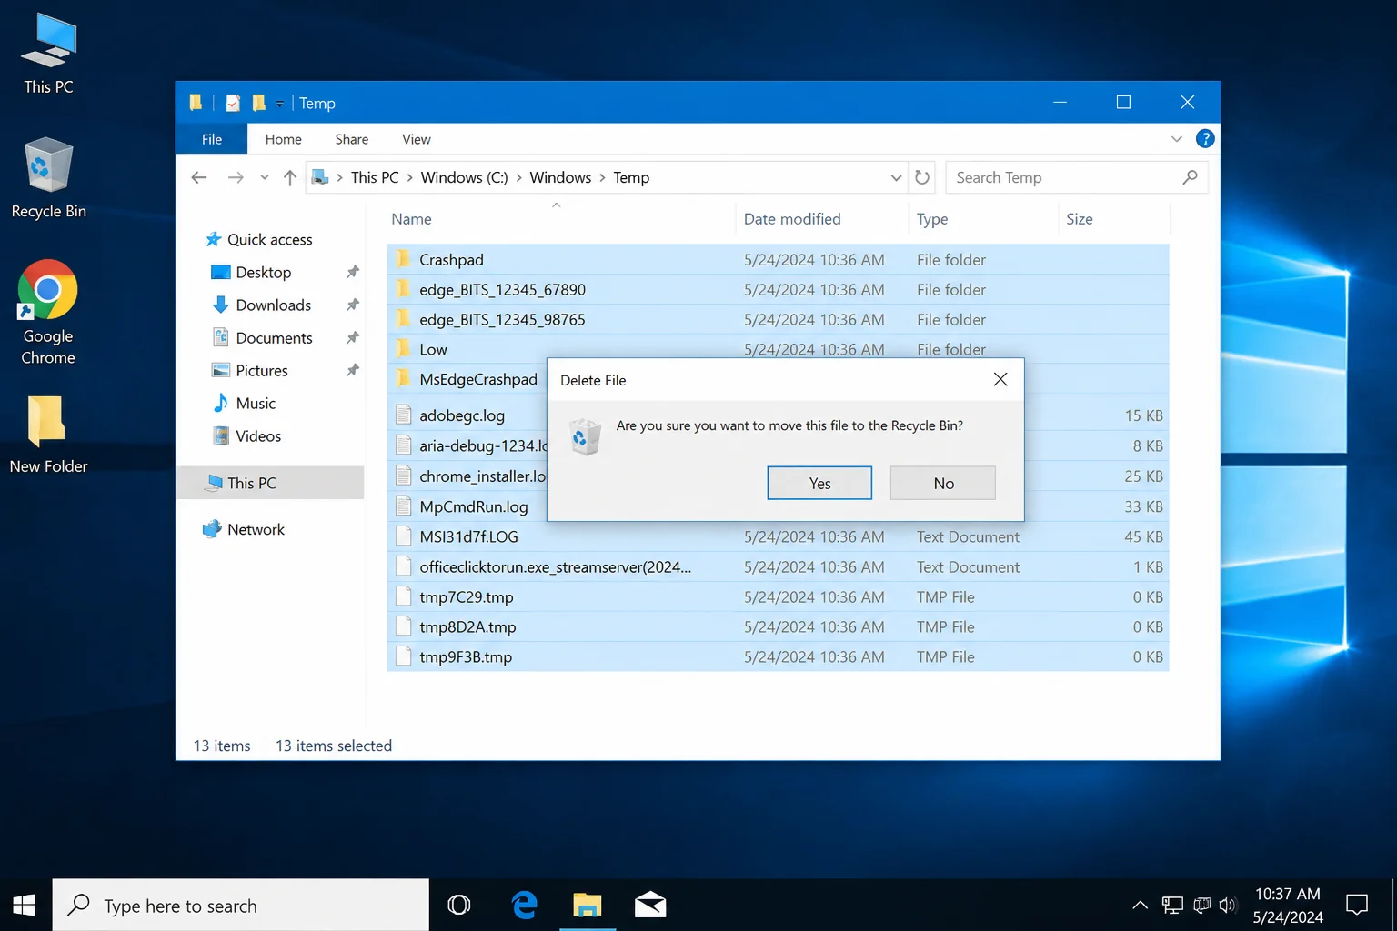The image size is (1397, 931).
Task: Expand address bar history dropdown
Action: click(896, 177)
